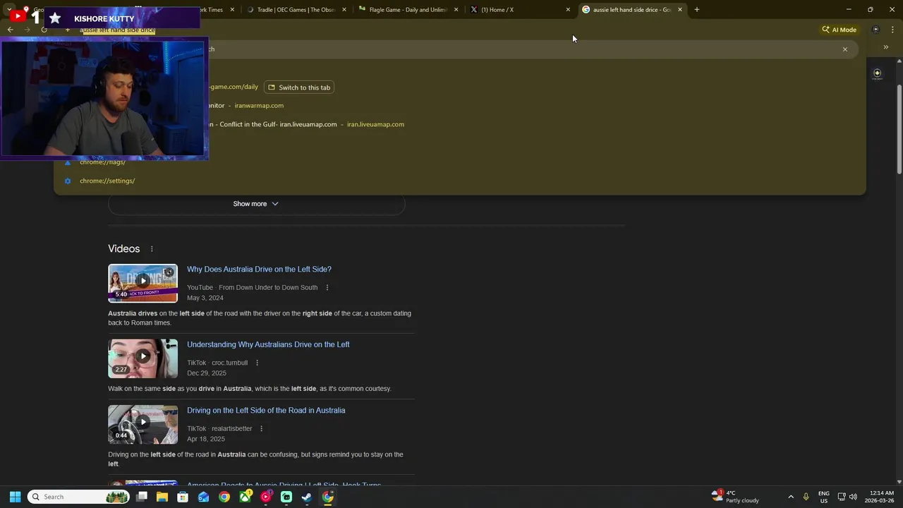
Task: Play the croc.turnbull TikTok thumbnail
Action: [x=143, y=358]
